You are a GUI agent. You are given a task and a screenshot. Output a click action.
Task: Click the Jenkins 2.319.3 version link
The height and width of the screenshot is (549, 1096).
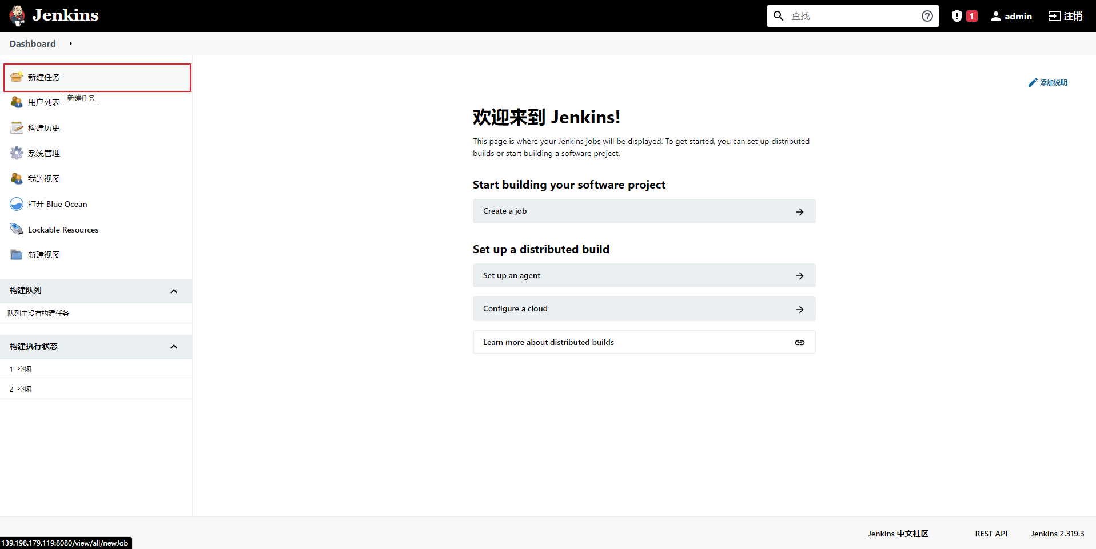(x=1058, y=534)
